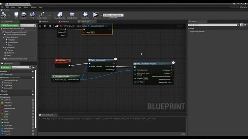Viewport: 248px width, 139px height.
Task: Open the debug object selector dropdown
Action: (113, 15)
